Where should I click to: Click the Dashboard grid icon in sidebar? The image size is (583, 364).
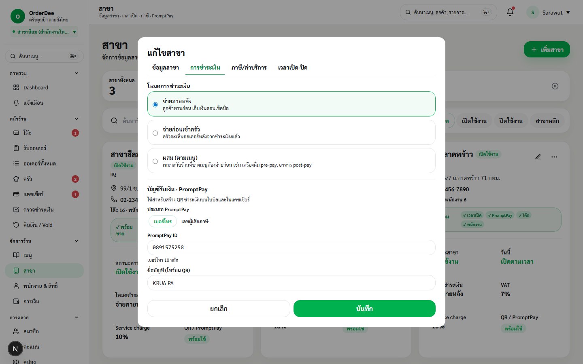pyautogui.click(x=16, y=87)
